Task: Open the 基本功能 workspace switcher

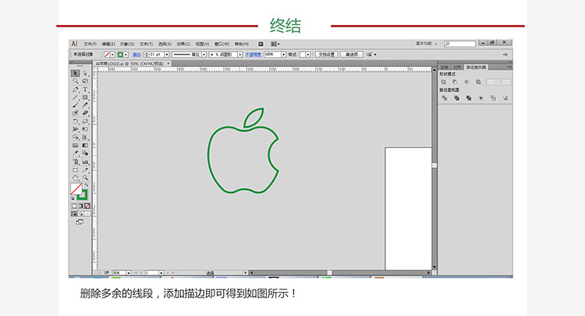Action: point(427,44)
